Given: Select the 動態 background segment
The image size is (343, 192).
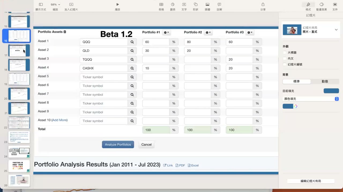Looking at the screenshot, I should tap(325, 81).
